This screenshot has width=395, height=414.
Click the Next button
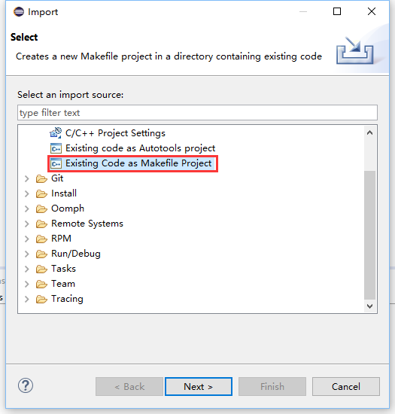[x=199, y=387]
